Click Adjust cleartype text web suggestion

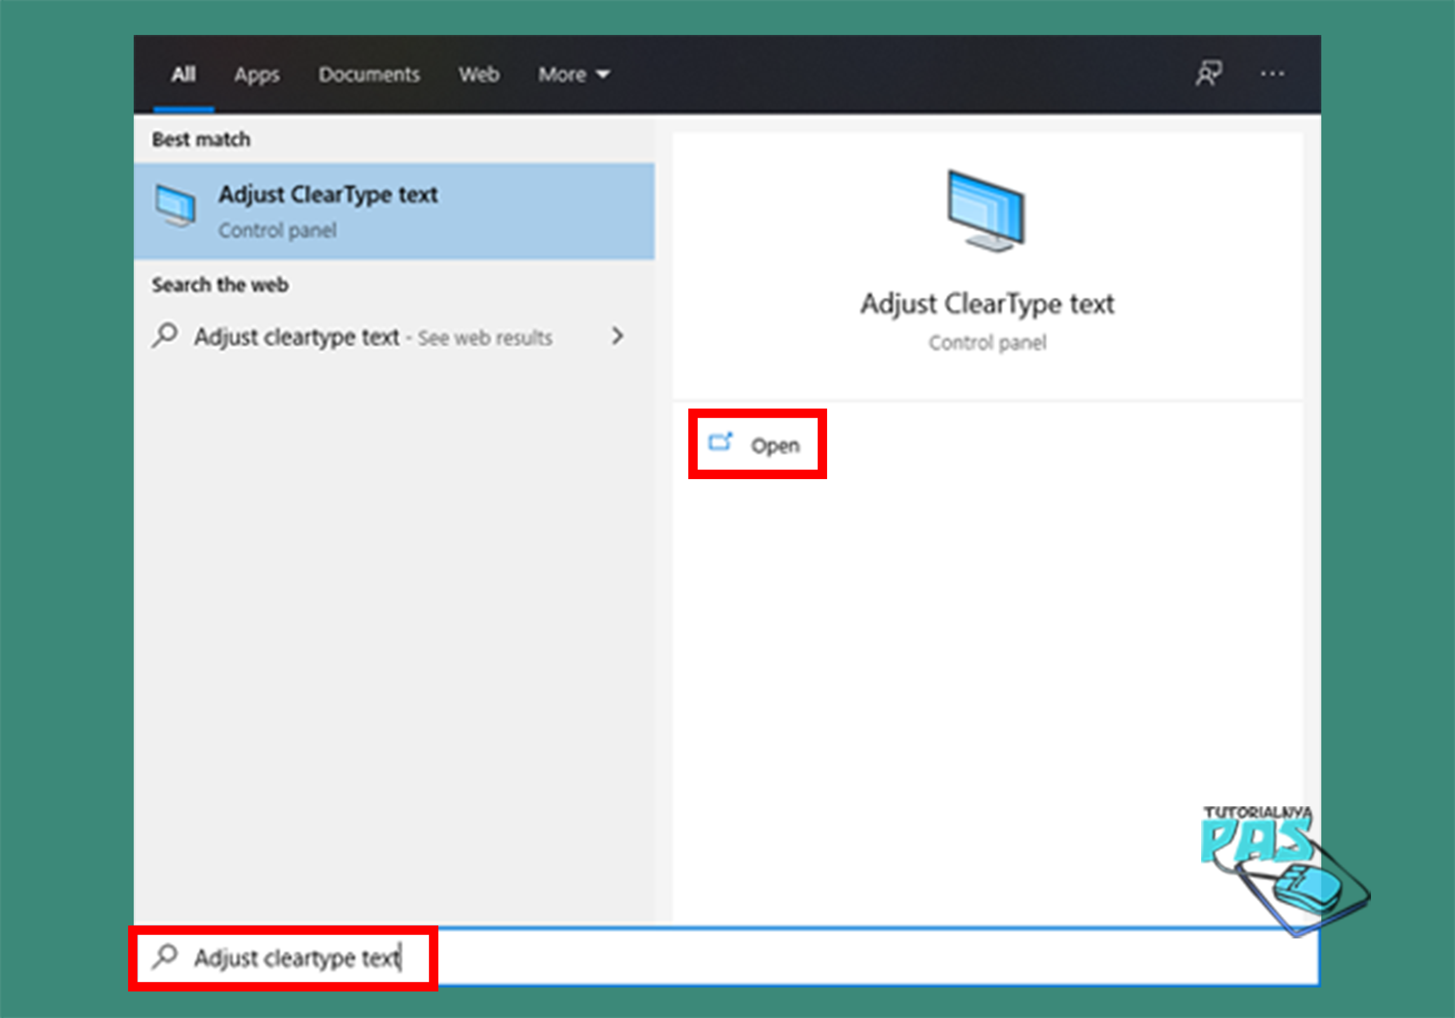tap(297, 337)
